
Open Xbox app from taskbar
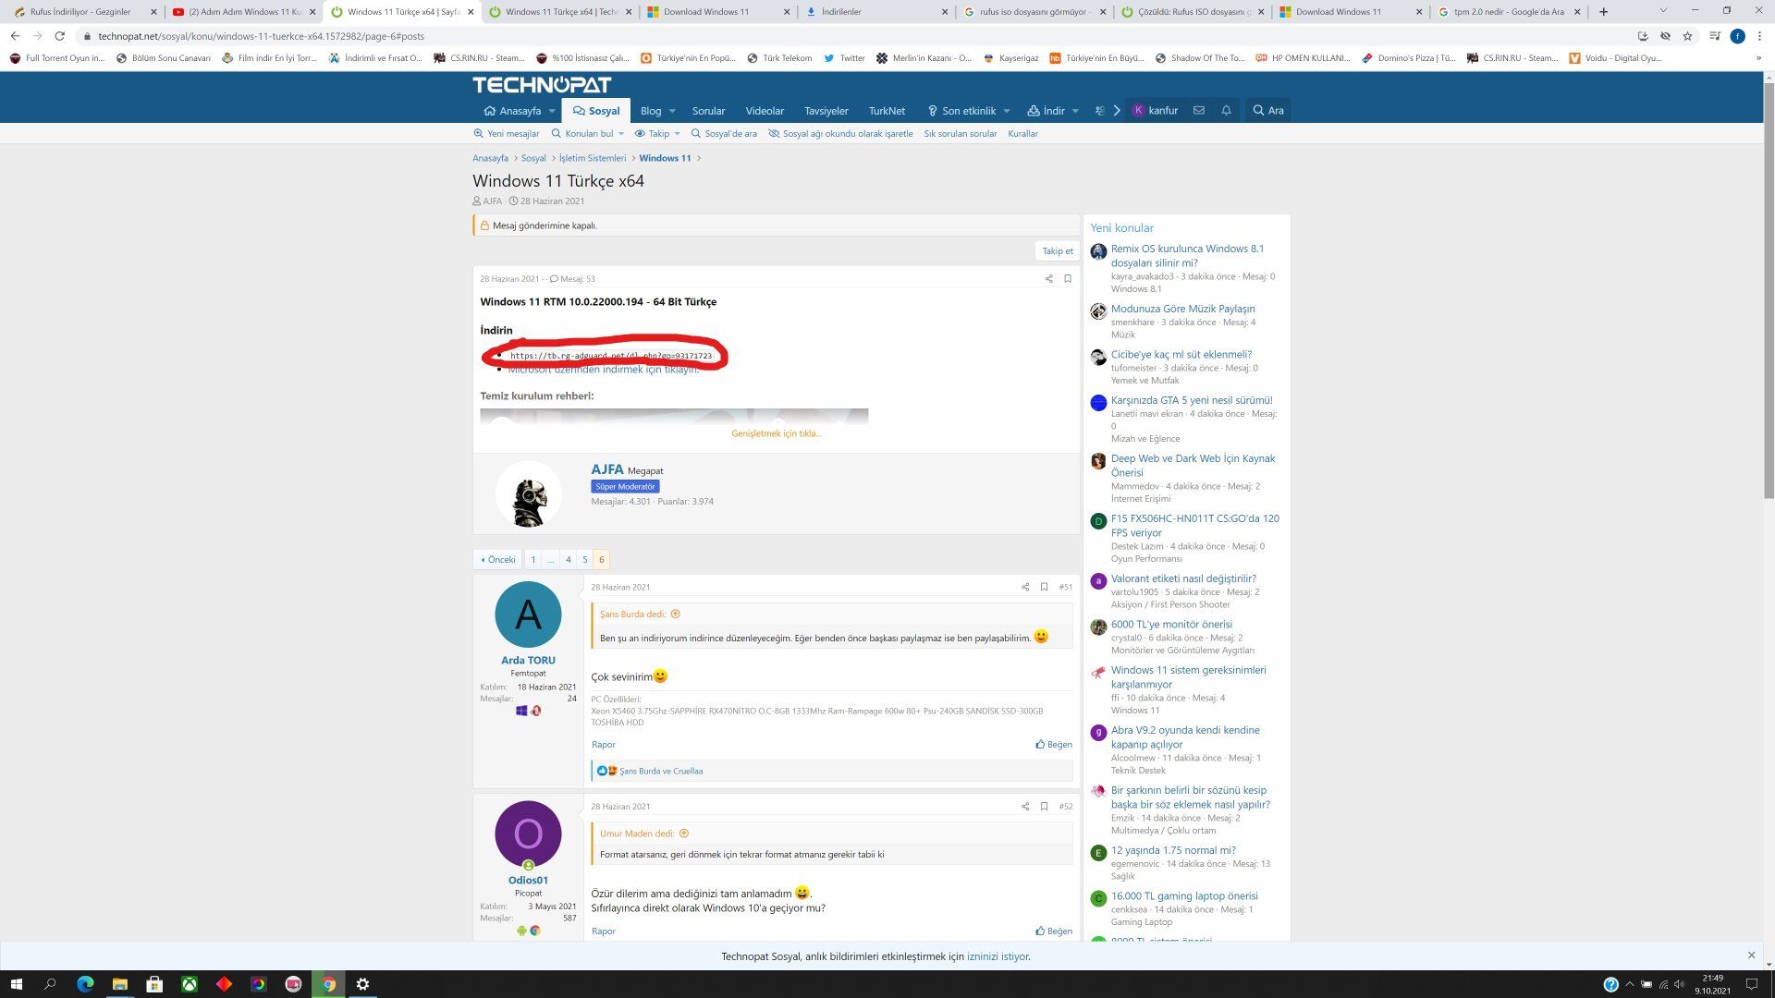point(189,984)
